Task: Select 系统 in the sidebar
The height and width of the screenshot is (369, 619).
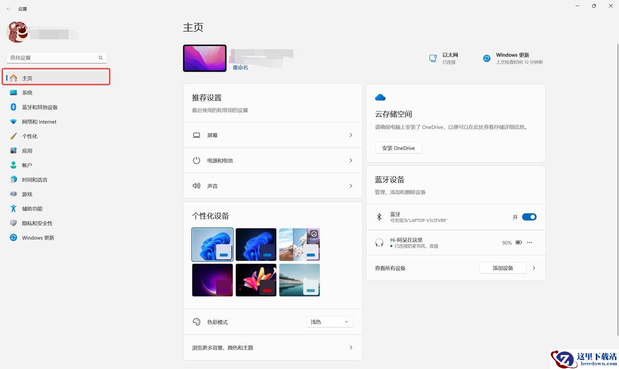Action: click(x=57, y=93)
